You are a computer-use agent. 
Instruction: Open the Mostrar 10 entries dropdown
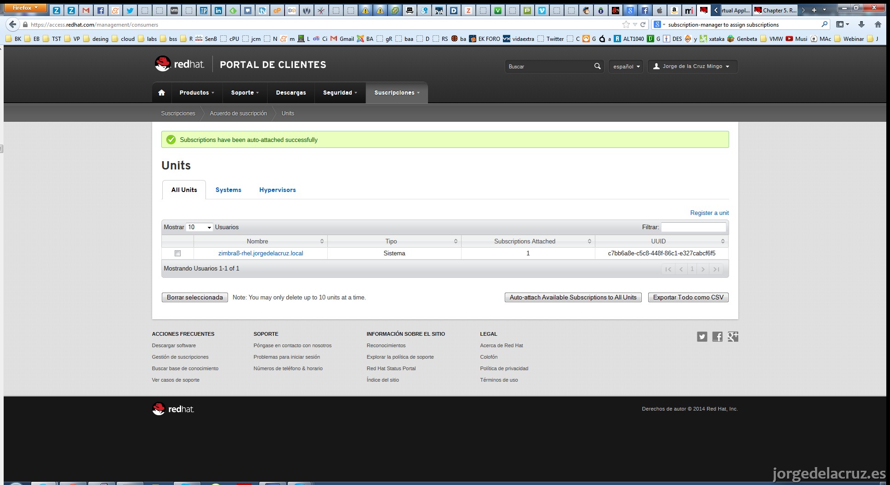(199, 227)
